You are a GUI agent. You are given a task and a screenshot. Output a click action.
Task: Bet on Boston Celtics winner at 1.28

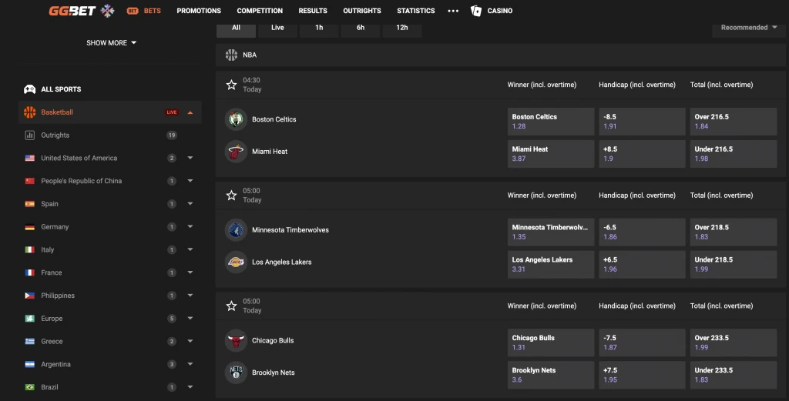coord(550,122)
